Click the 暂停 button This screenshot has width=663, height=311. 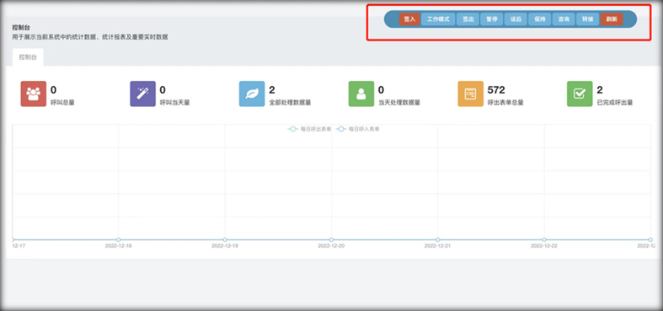point(492,19)
